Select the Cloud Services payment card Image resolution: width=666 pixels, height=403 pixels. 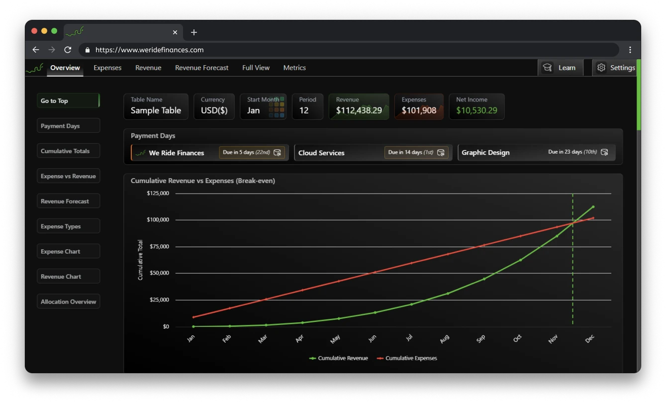tap(374, 153)
